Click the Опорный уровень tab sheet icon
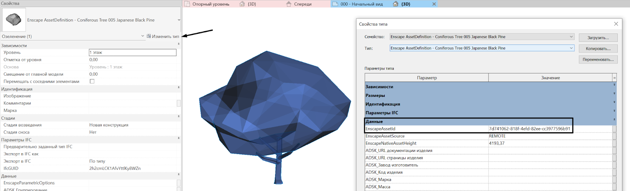630x191 pixels. [187, 4]
